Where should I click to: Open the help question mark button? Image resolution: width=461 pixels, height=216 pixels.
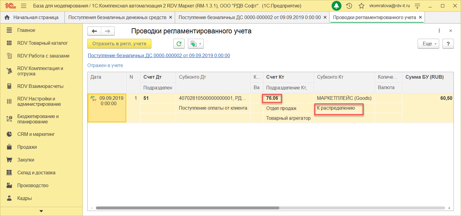(x=448, y=44)
